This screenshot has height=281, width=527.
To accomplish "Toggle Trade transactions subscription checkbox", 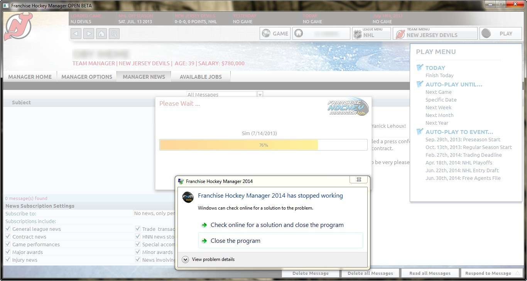I will (x=138, y=229).
